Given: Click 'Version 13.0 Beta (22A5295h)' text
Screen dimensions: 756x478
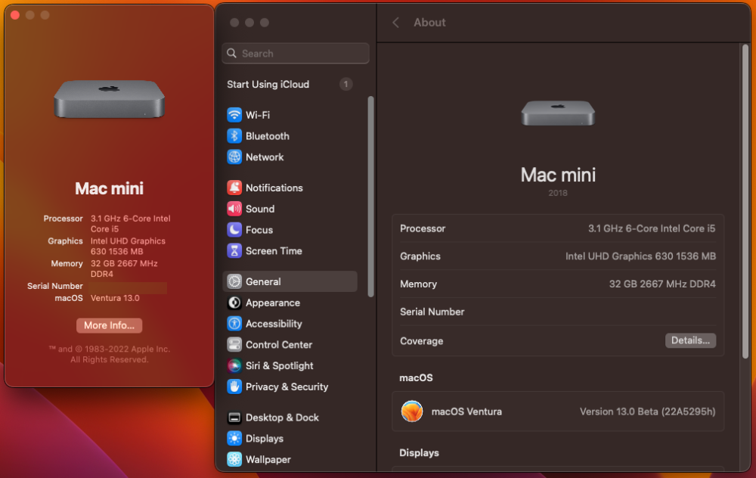Looking at the screenshot, I should (x=648, y=411).
